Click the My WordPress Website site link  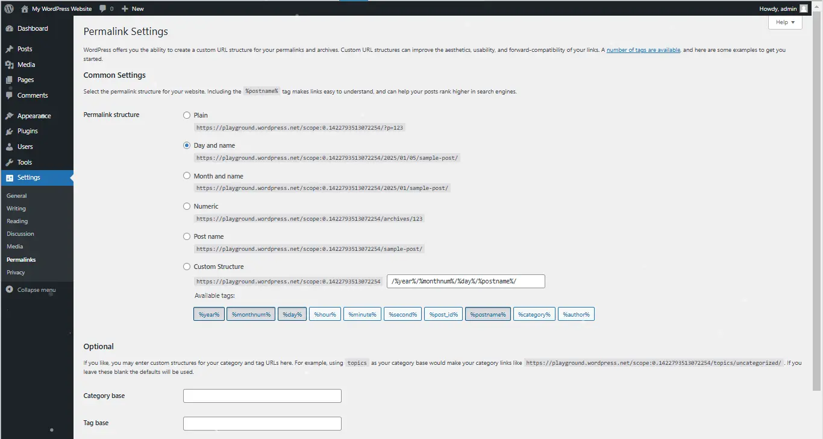pyautogui.click(x=61, y=8)
